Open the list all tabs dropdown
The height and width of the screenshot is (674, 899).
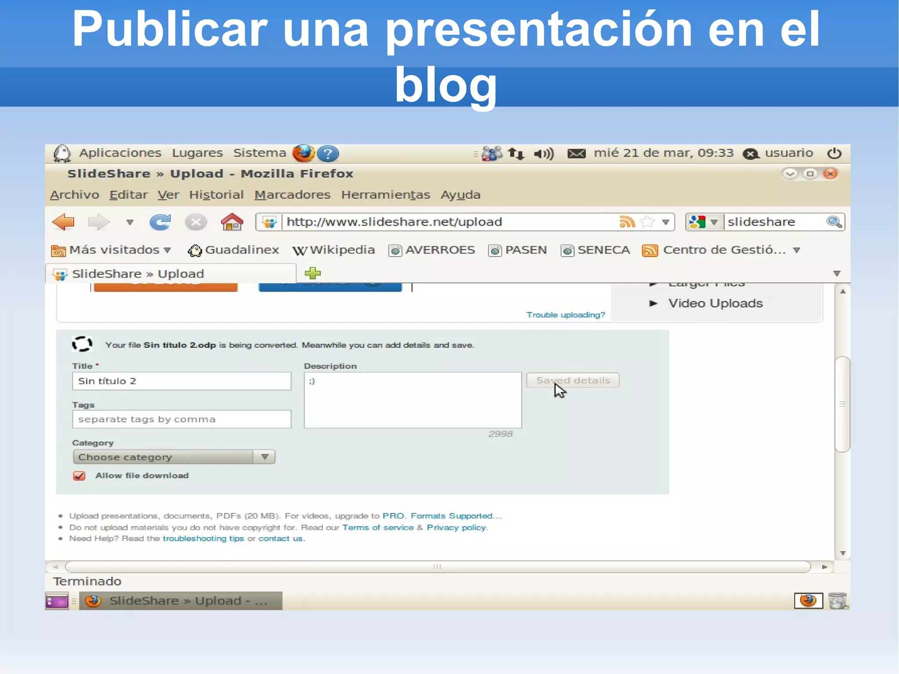(x=837, y=274)
